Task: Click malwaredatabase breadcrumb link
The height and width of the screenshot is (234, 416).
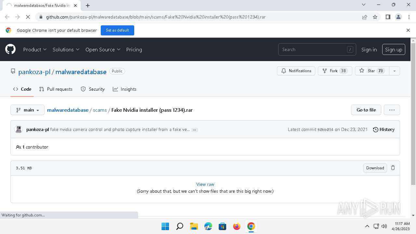Action: coord(68,110)
